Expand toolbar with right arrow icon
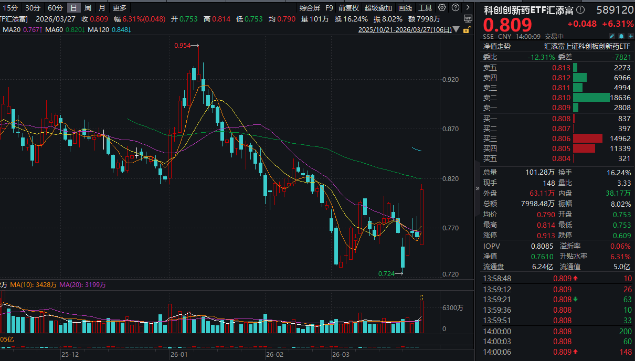The width and height of the screenshot is (635, 361). pyautogui.click(x=467, y=8)
